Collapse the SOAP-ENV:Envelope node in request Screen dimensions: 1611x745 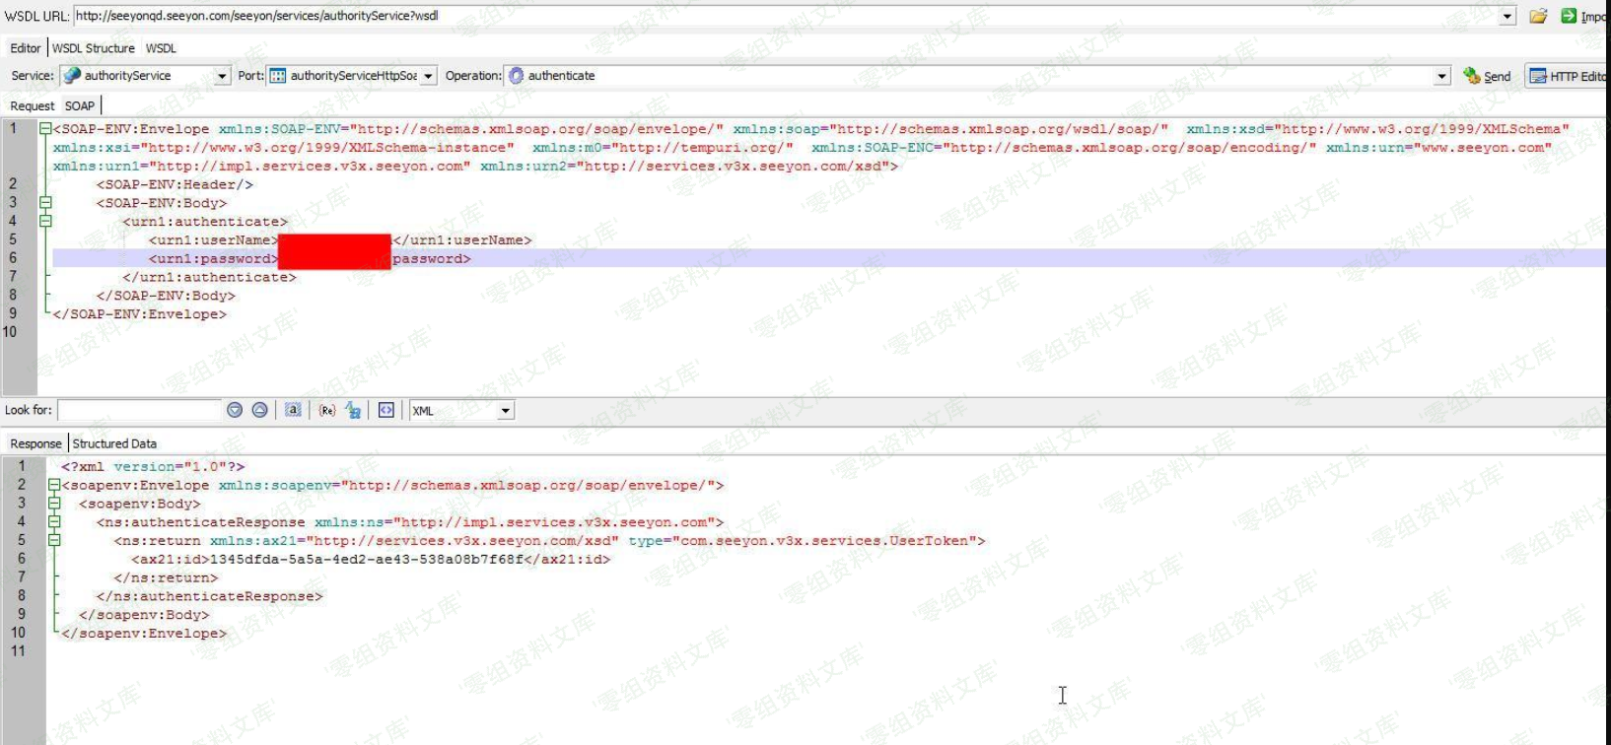(x=45, y=129)
